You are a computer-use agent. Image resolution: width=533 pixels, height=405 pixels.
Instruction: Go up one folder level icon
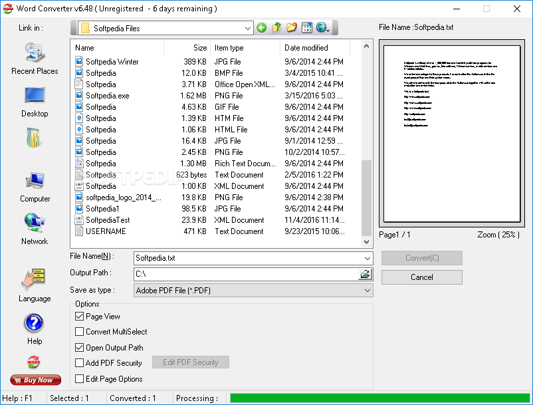(276, 27)
